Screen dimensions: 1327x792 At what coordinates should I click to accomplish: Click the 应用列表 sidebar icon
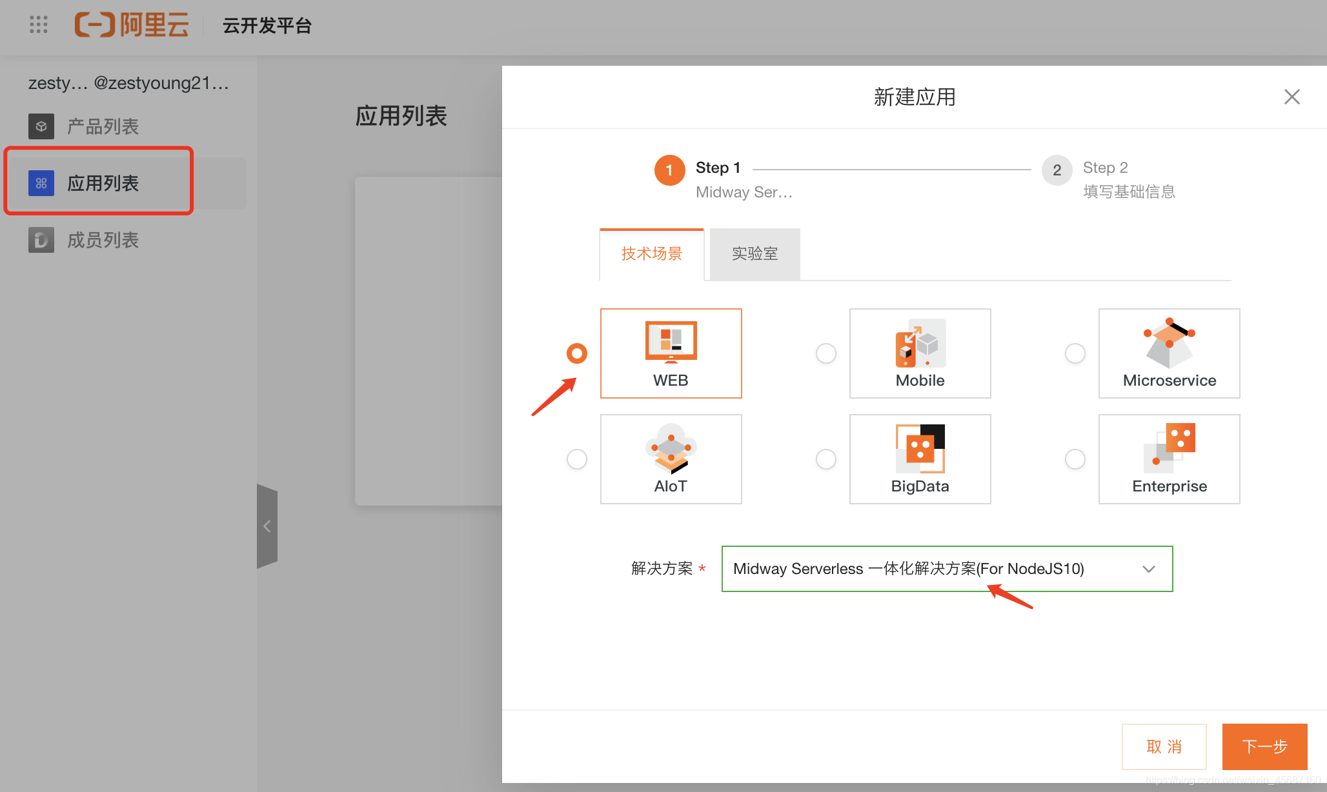41,183
